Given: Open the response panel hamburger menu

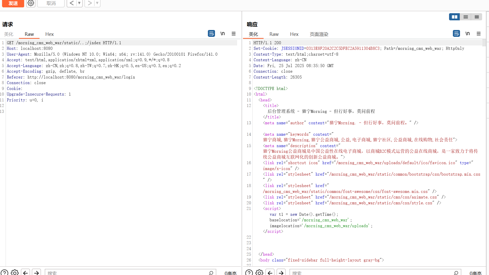Looking at the screenshot, I should (479, 34).
